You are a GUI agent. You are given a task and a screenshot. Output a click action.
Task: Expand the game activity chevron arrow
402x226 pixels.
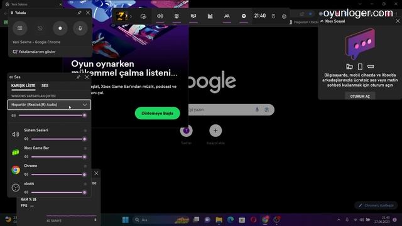[x=131, y=16]
